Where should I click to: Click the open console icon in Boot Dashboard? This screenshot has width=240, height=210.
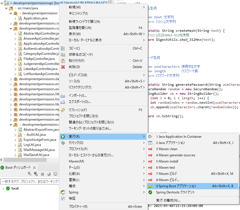(55, 174)
